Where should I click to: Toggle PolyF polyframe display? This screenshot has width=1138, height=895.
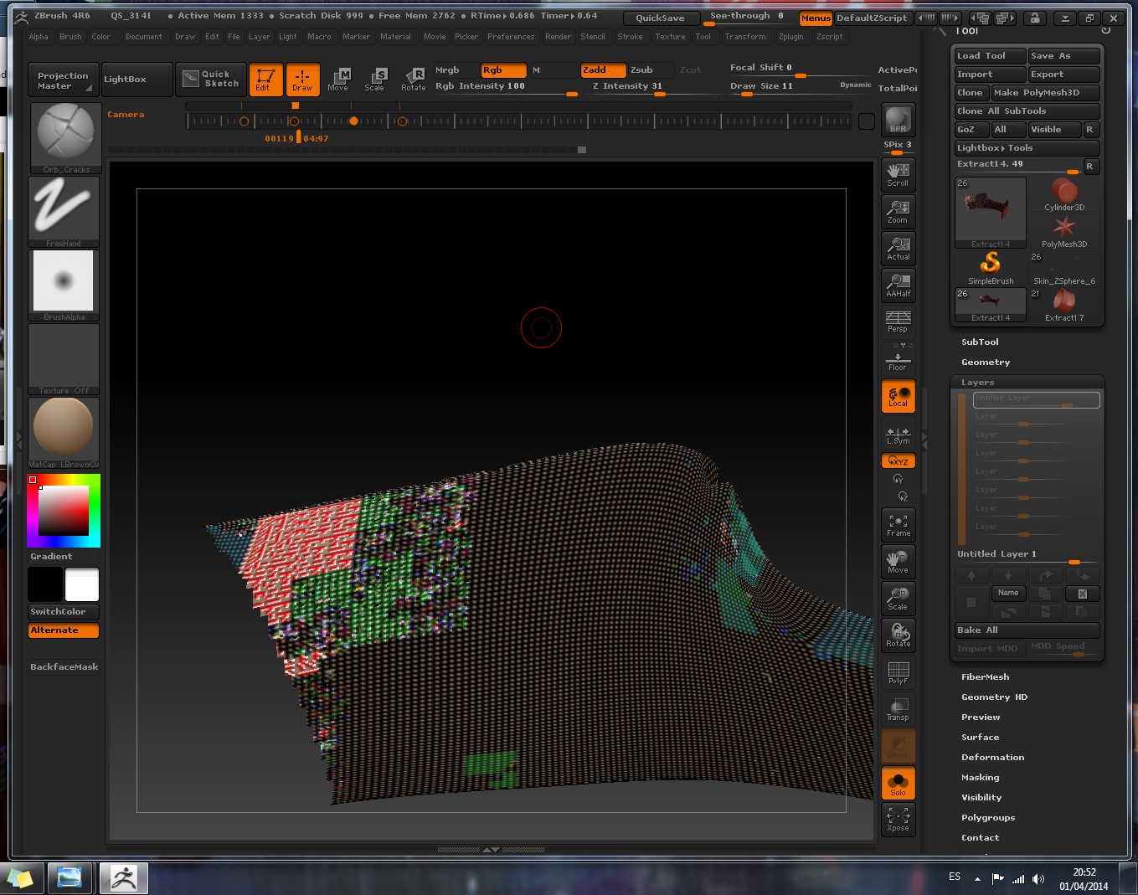[898, 672]
